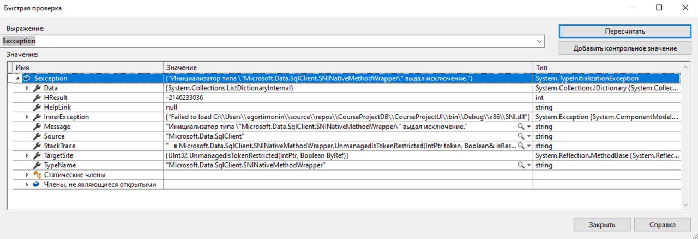Click the non-public members cube icon
Image resolution: width=698 pixels, height=239 pixels.
click(37, 185)
